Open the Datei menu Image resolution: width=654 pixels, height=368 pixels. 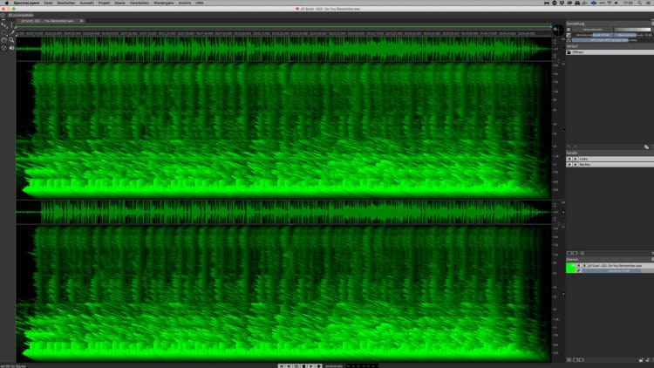[x=48, y=3]
